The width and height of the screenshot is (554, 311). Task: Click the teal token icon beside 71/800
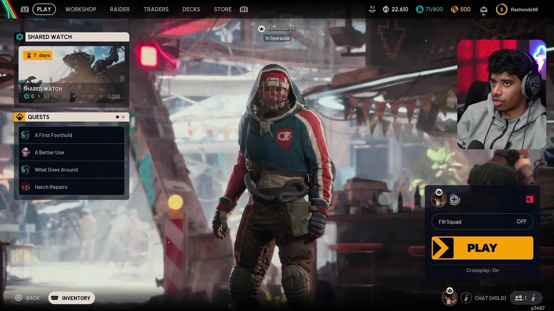tap(419, 9)
